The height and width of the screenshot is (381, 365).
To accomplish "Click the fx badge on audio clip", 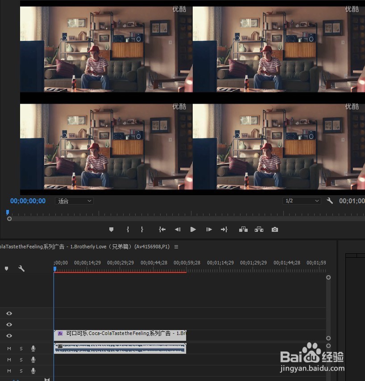I will [x=60, y=346].
